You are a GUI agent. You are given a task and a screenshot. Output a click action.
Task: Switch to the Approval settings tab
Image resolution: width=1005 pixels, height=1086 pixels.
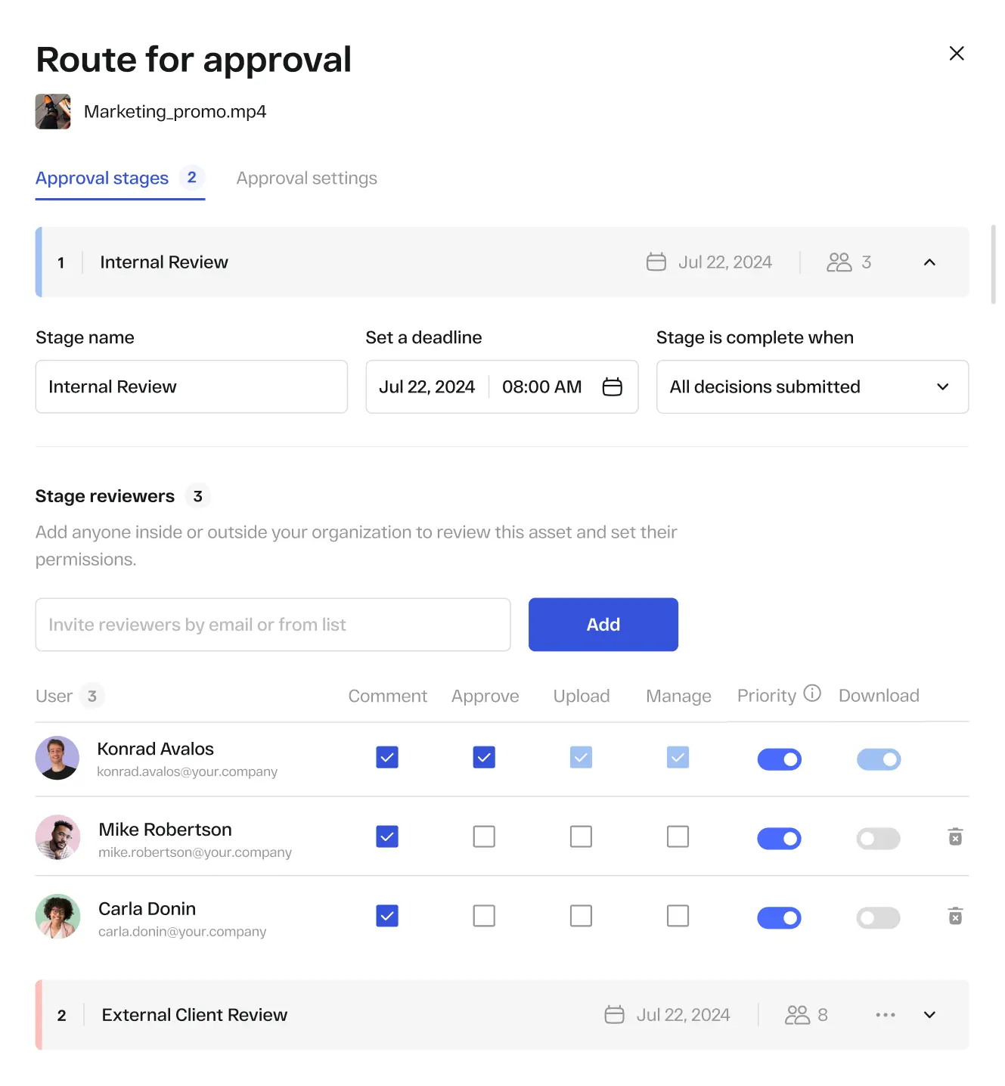pyautogui.click(x=306, y=178)
